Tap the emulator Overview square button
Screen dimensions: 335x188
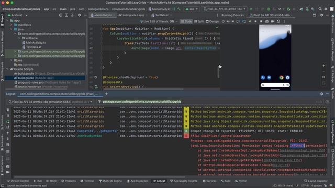tap(261, 21)
